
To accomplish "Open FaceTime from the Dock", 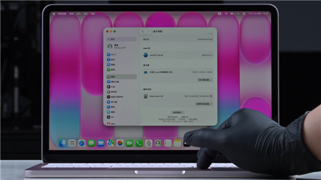I will click(x=130, y=143).
